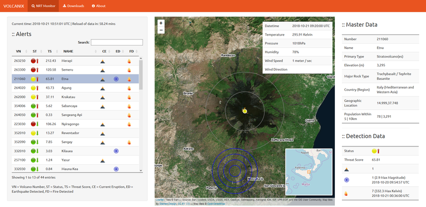Sort alerts by ED column
This screenshot has height=207, width=426.
[119, 51]
